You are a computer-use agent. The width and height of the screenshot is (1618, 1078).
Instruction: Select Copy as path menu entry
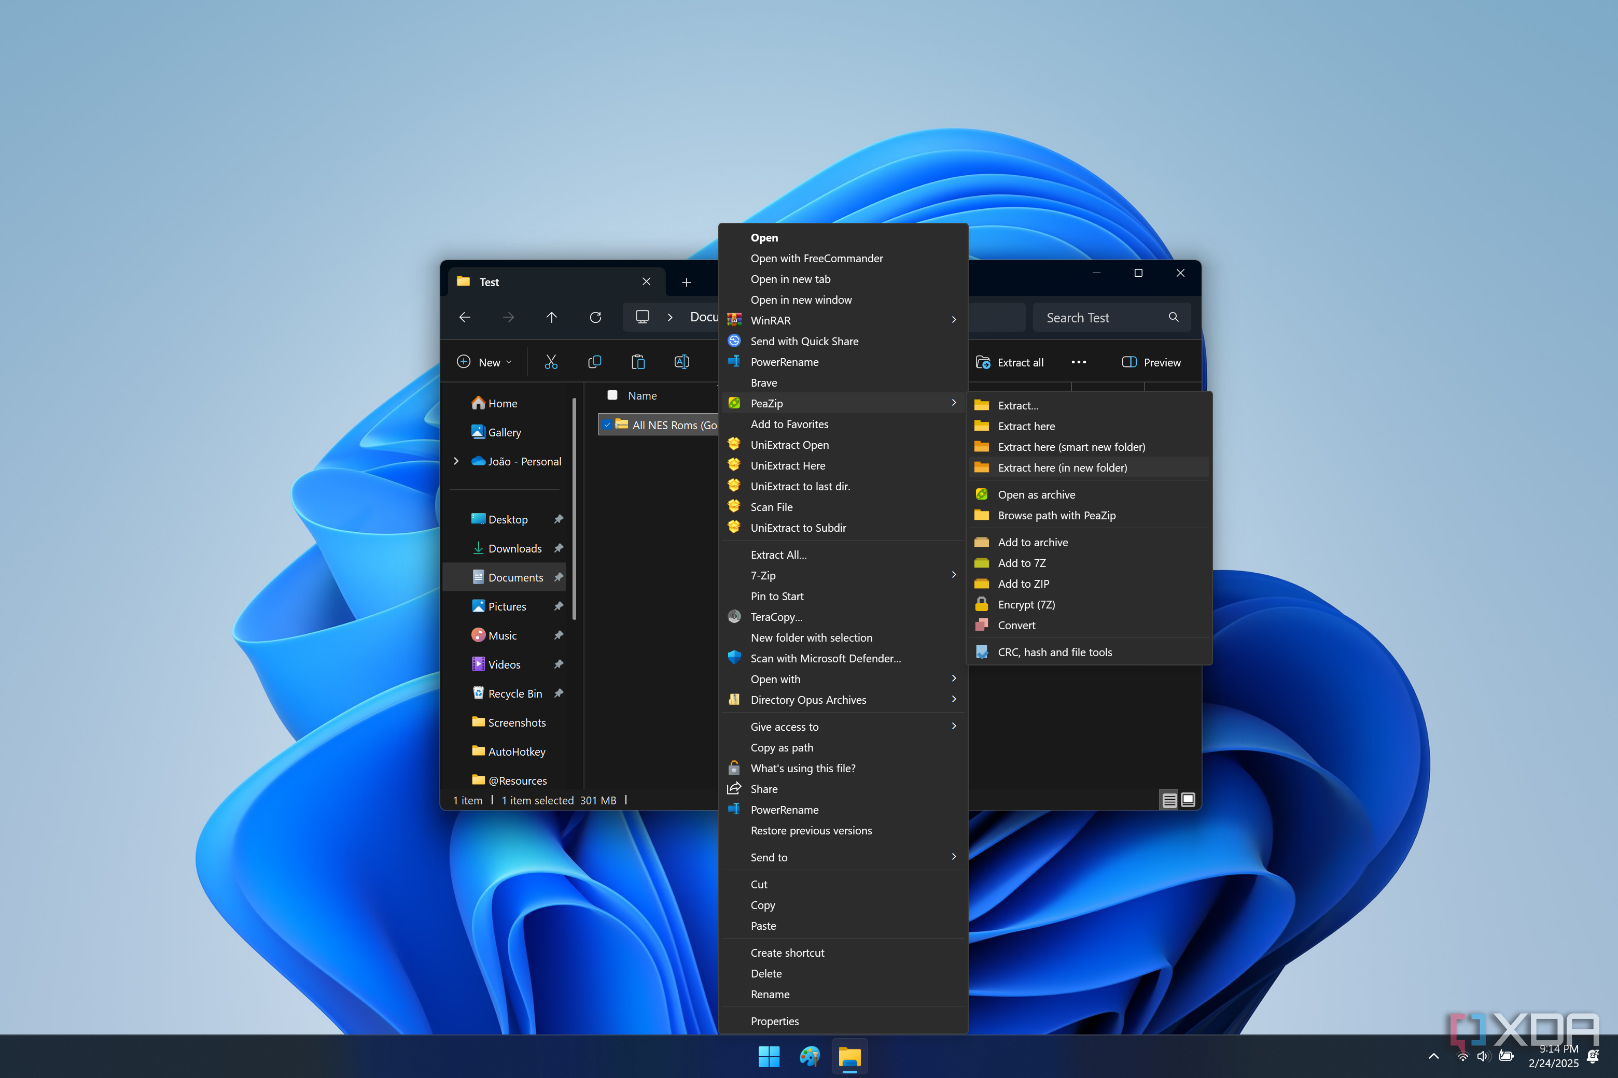click(x=782, y=747)
